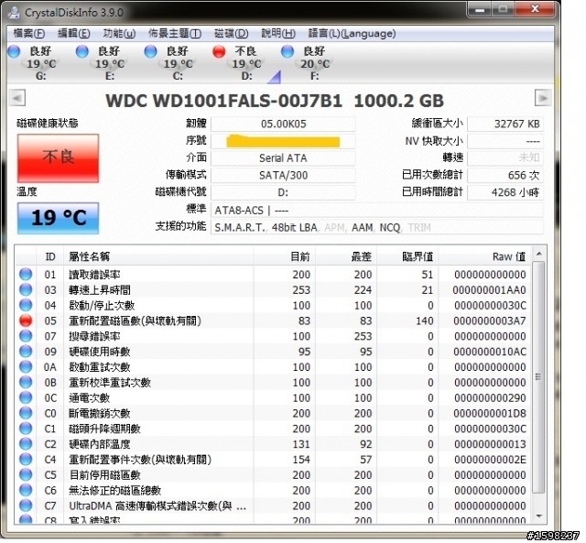Open the 佈景主題(T) menu

(175, 34)
